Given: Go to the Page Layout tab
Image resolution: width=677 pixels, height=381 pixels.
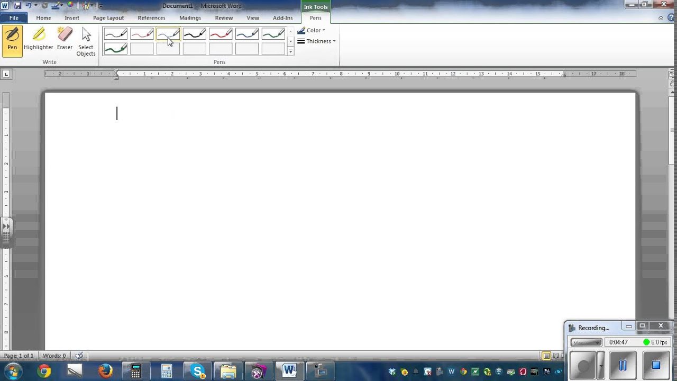Looking at the screenshot, I should tap(108, 18).
